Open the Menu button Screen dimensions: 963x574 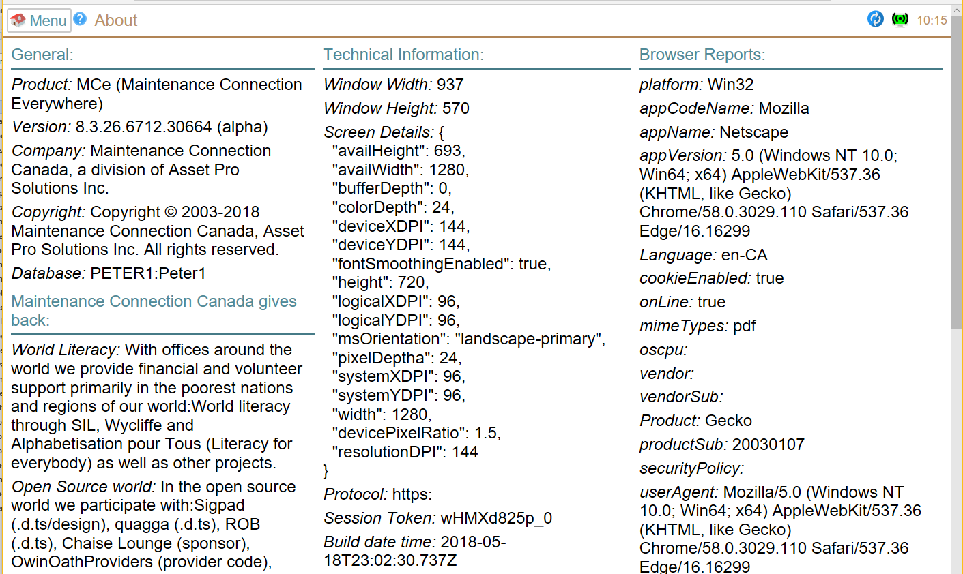click(x=39, y=20)
